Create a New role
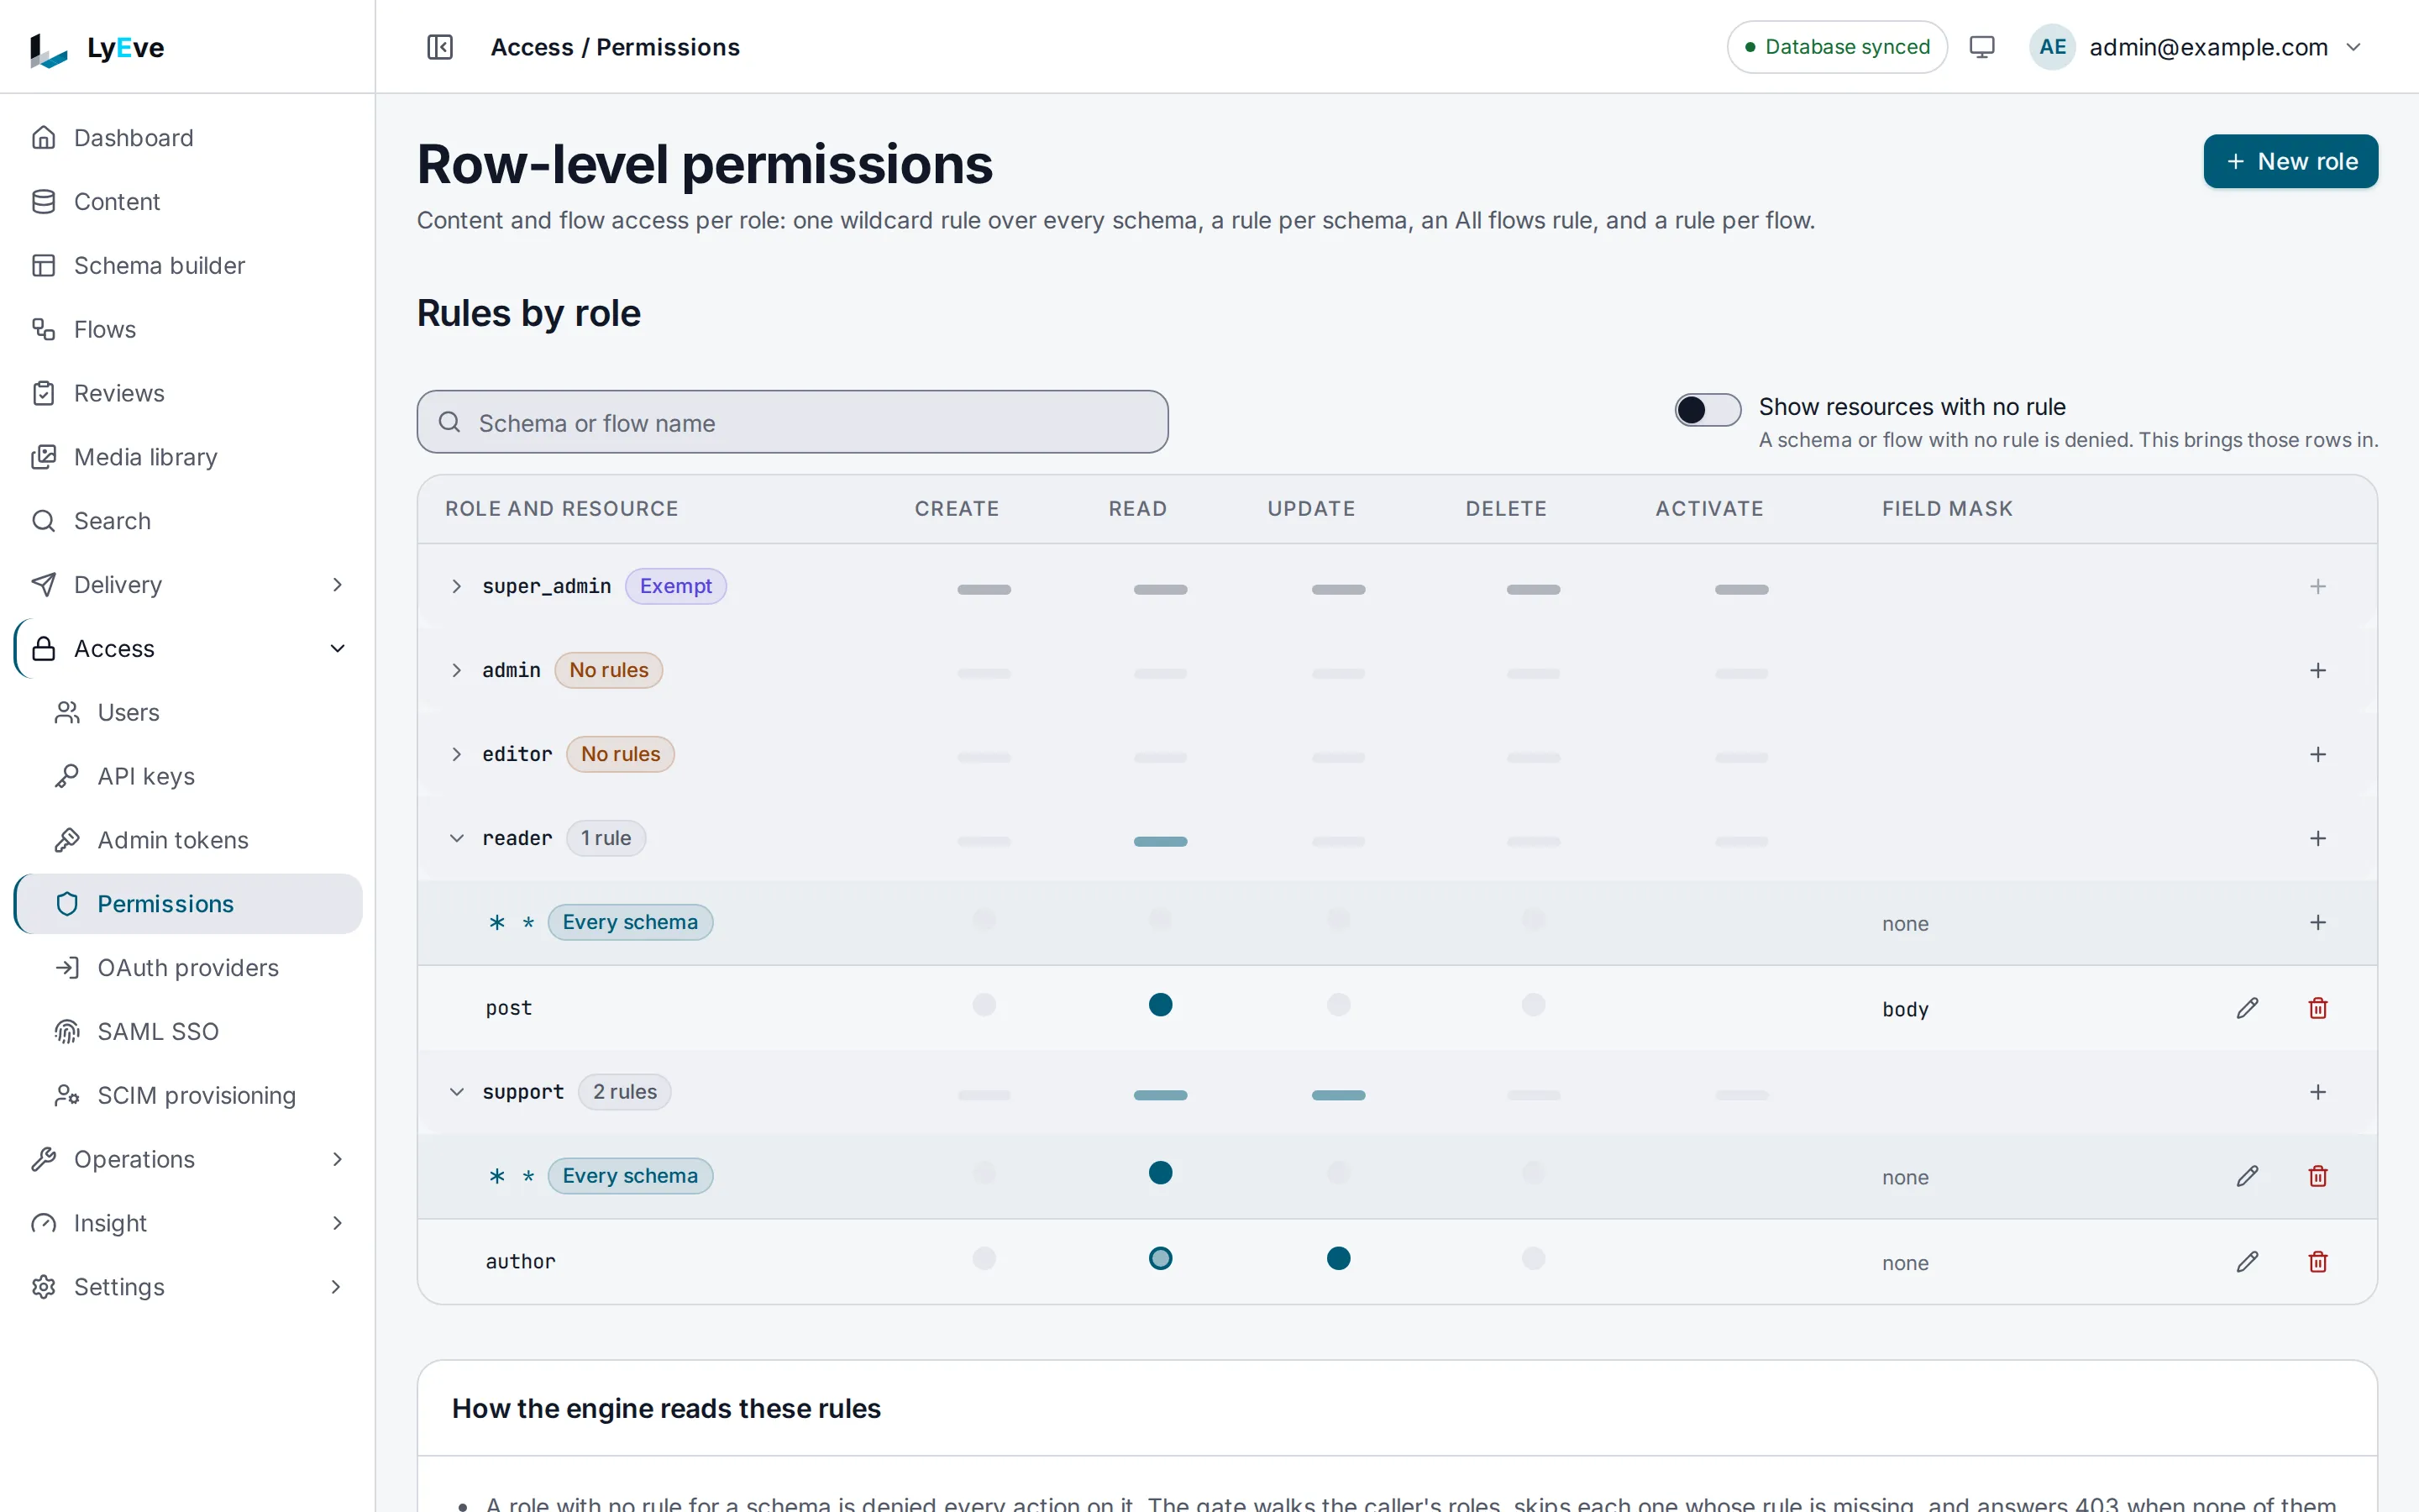This screenshot has width=2419, height=1512. point(2290,161)
